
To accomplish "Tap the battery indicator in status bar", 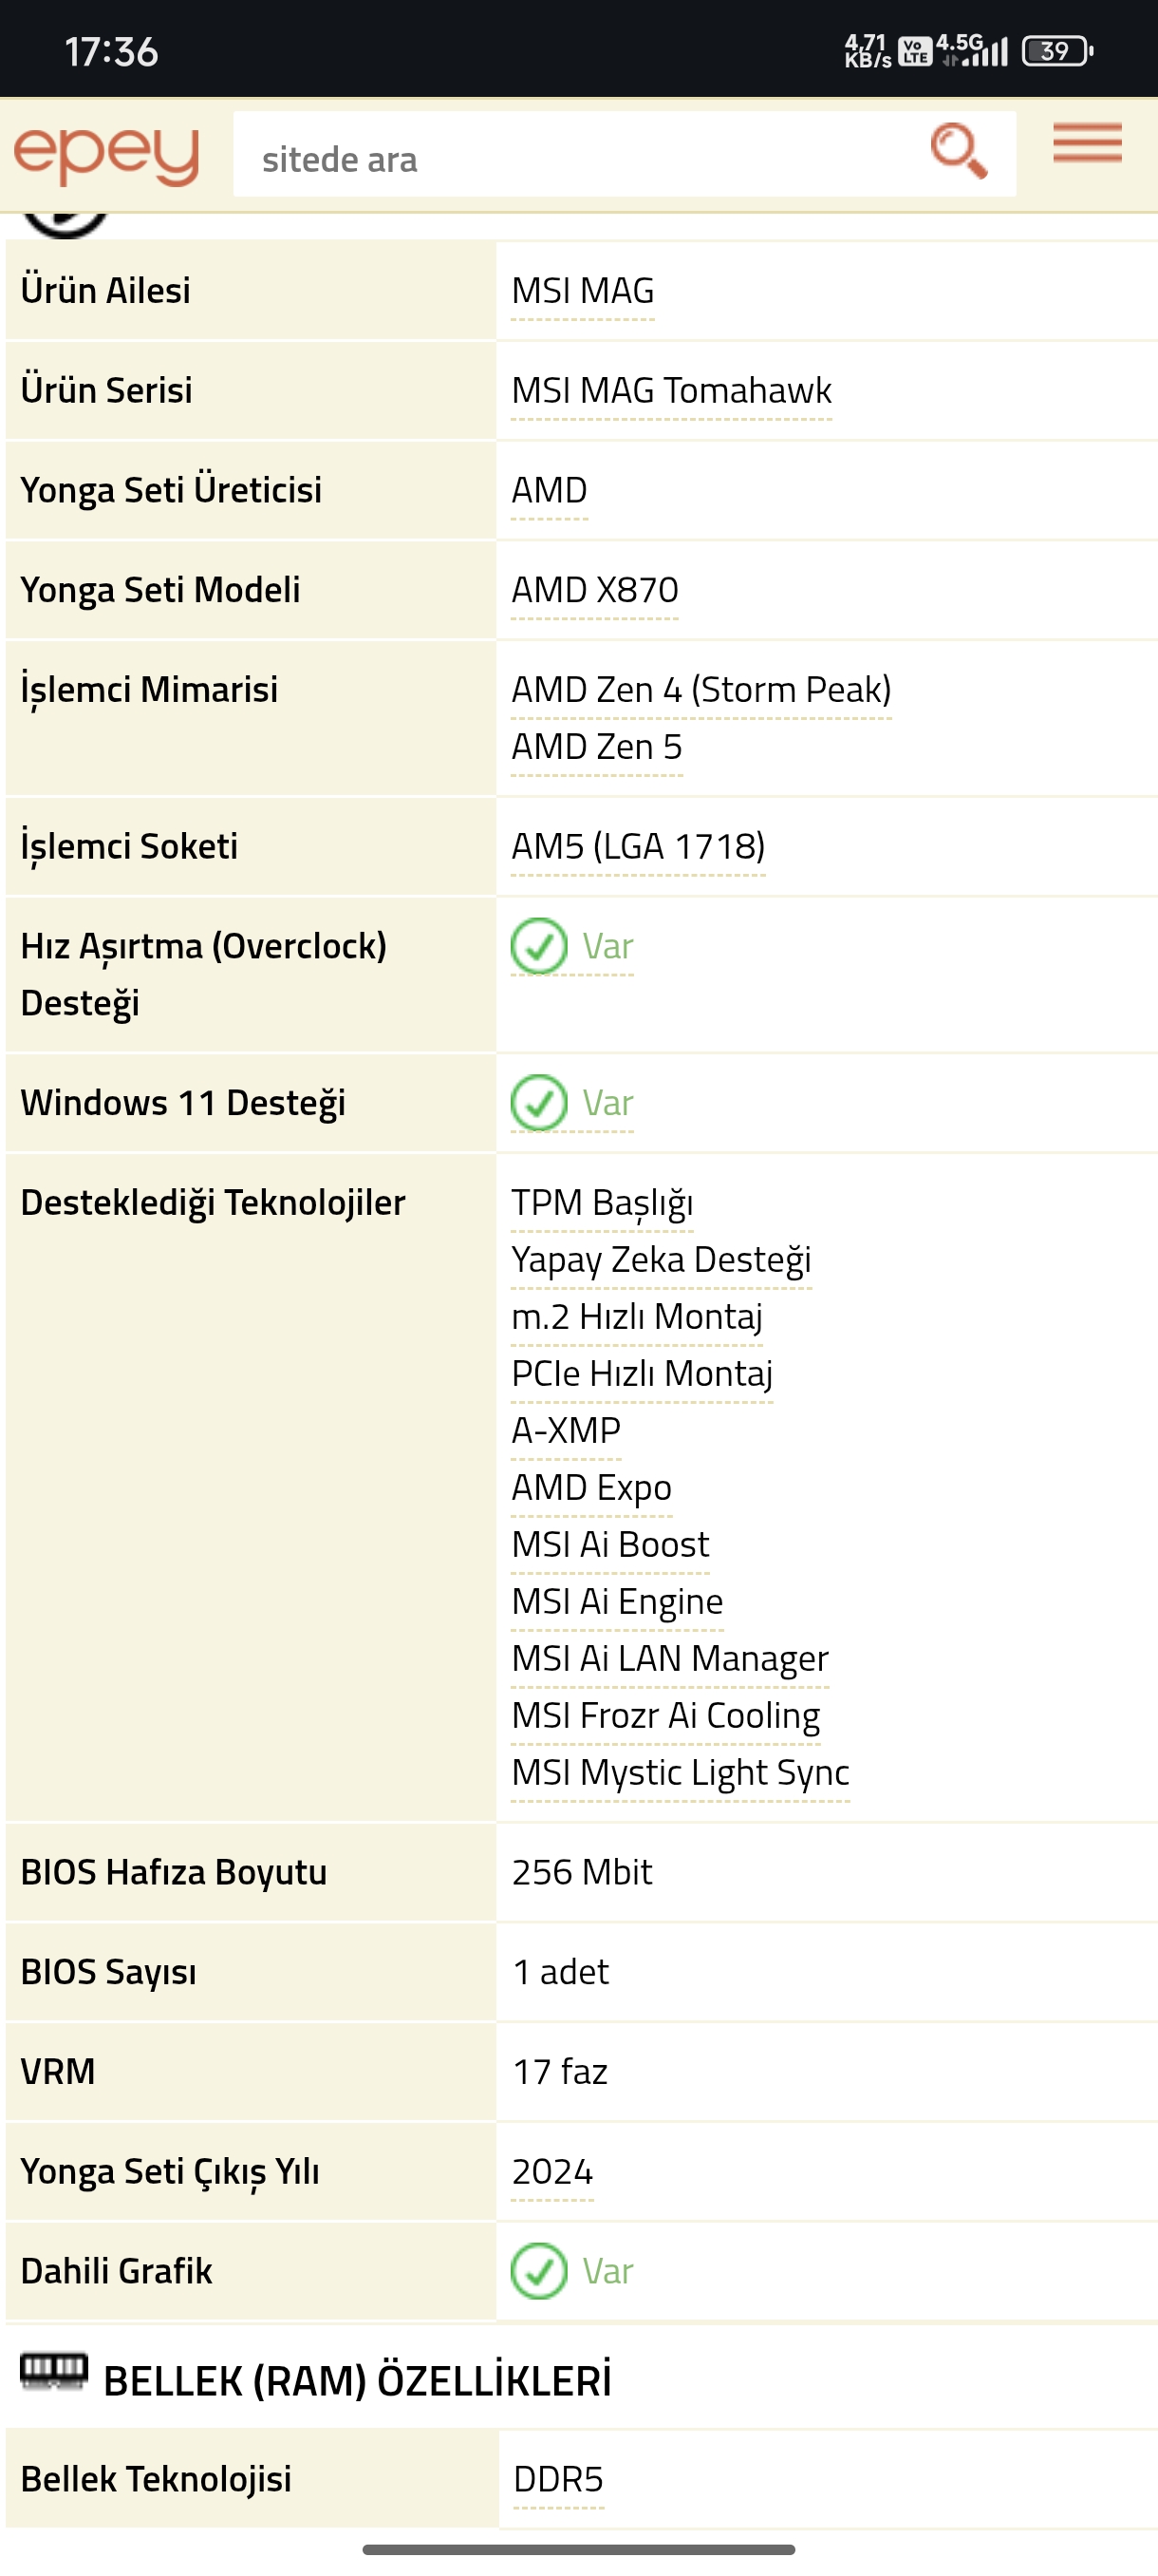I will tap(1056, 51).
